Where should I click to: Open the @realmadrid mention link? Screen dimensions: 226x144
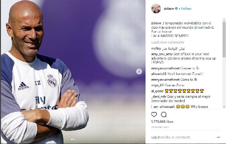click(x=204, y=27)
